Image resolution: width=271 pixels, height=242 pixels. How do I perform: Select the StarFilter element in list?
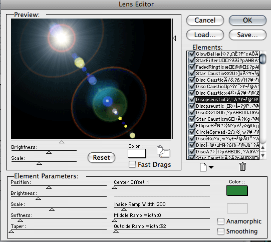point(227,61)
